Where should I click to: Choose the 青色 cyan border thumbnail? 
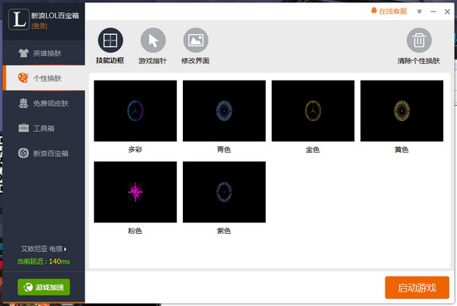click(224, 111)
